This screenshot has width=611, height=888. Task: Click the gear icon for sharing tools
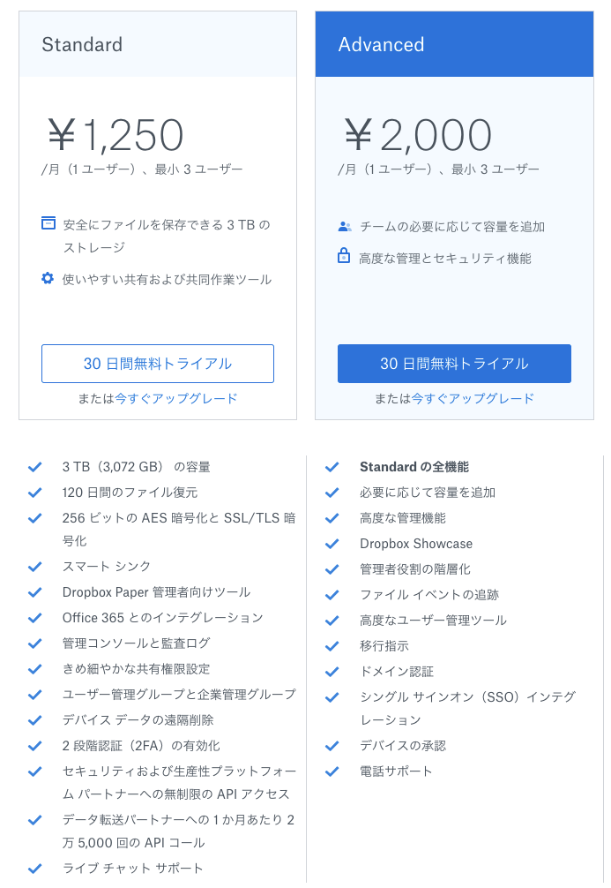coord(48,278)
